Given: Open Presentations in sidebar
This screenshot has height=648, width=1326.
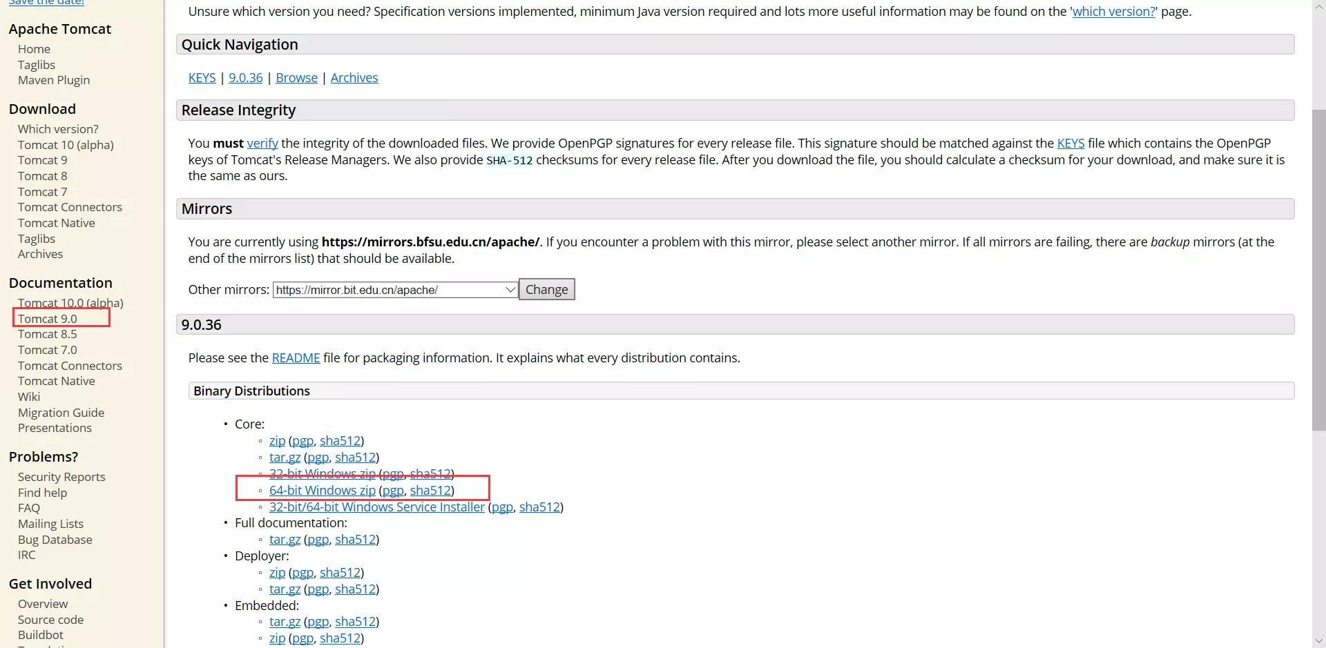Looking at the screenshot, I should tap(55, 428).
